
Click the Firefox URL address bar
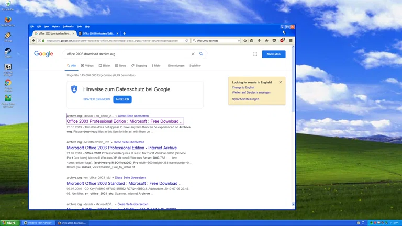115,40
